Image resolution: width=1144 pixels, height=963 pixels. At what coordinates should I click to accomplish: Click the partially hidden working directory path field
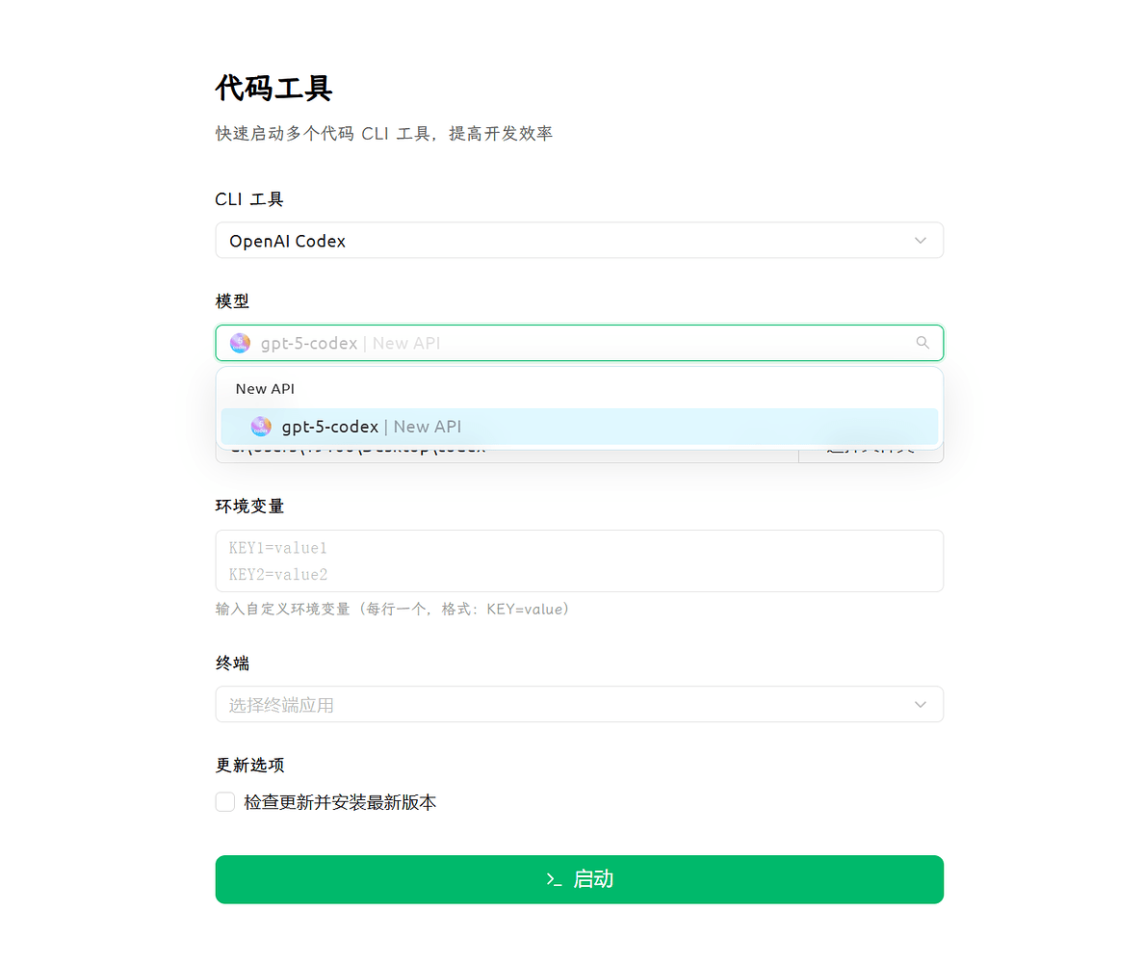pos(507,455)
